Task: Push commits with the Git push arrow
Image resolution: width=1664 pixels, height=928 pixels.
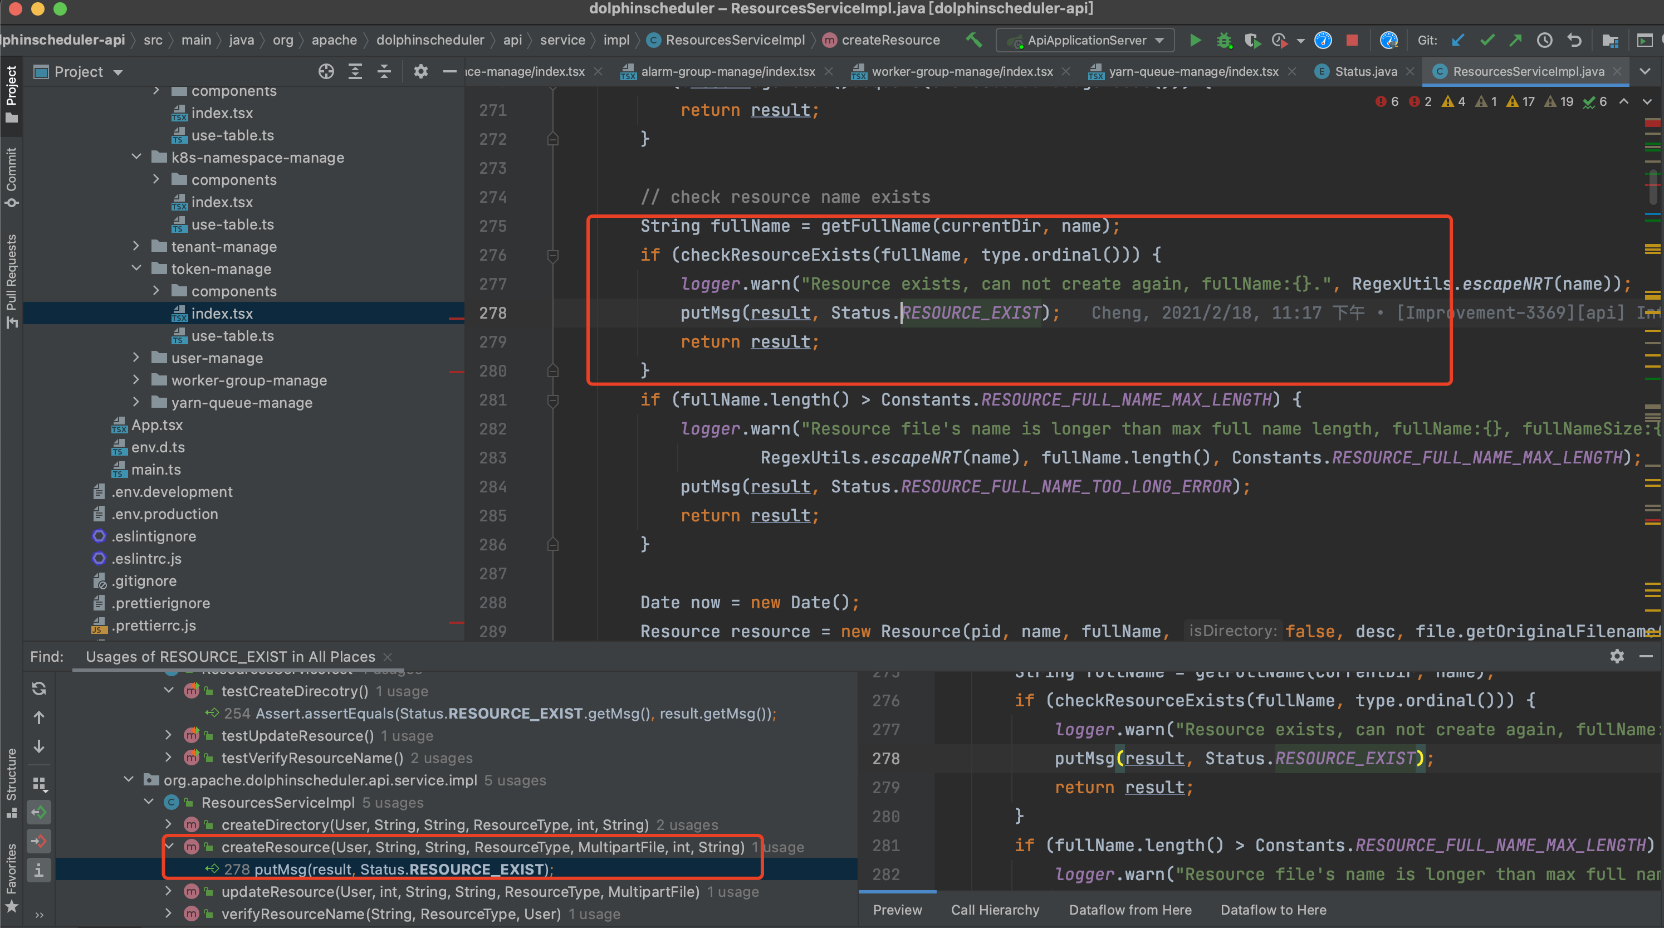Action: coord(1515,40)
